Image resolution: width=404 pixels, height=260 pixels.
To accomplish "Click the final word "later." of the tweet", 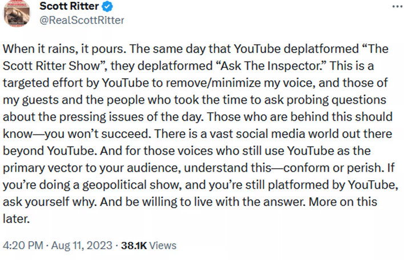I will pos(16,219).
